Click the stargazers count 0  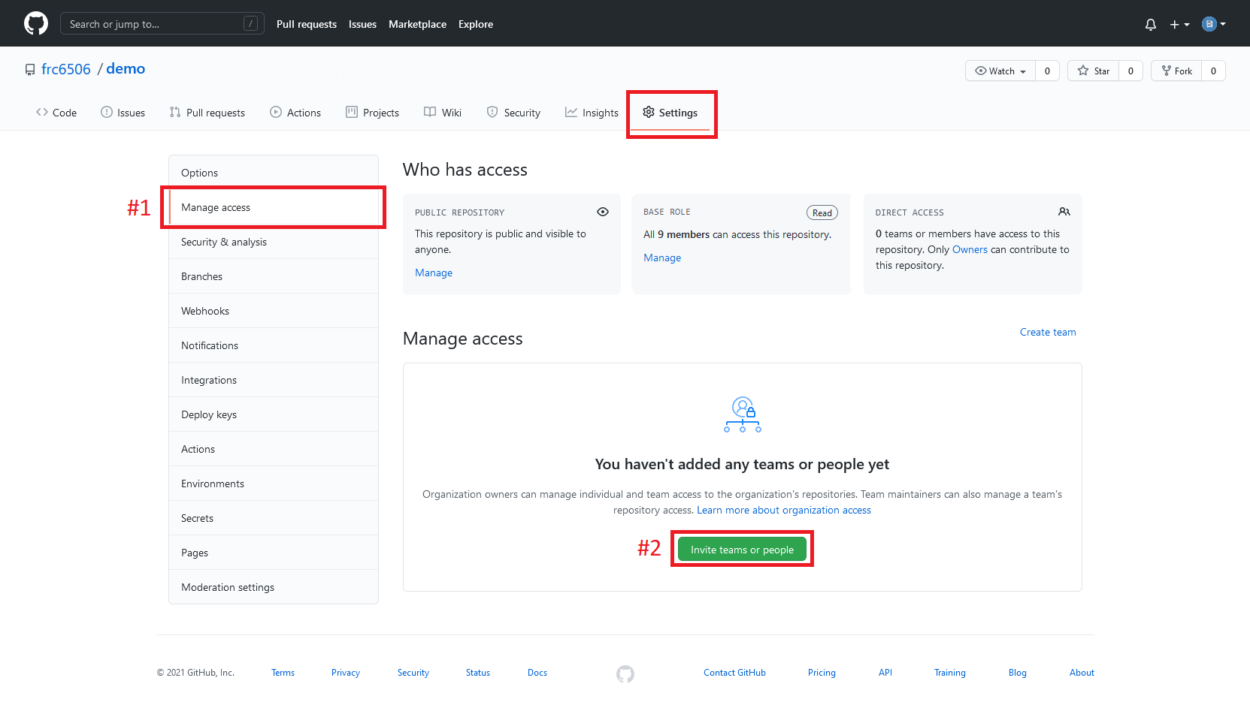(1130, 71)
